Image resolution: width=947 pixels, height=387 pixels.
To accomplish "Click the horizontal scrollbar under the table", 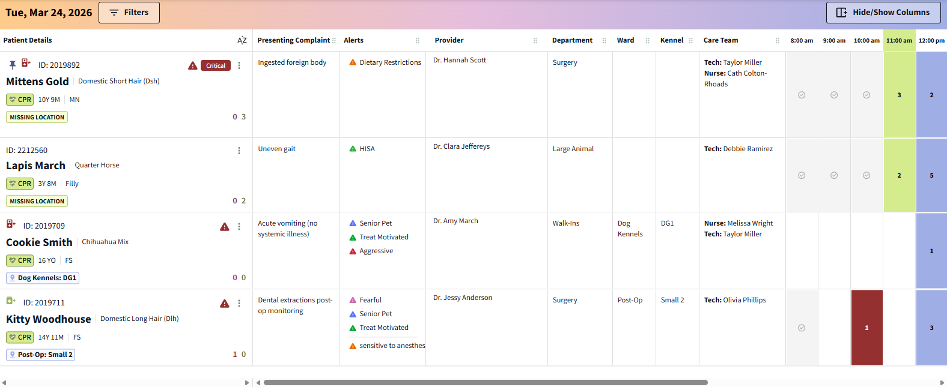I will click(486, 382).
